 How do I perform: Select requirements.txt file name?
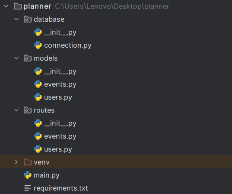[x=61, y=188]
